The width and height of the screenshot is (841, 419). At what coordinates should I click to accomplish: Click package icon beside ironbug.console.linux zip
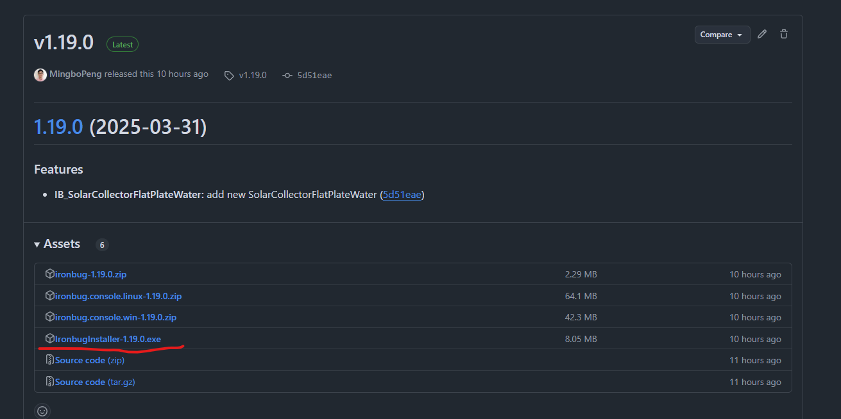tap(50, 295)
